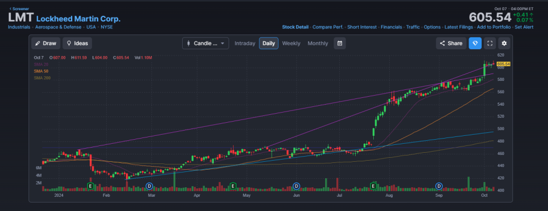Viewport: 548px width, 211px height.
Task: Go back to Screener link
Action: click(19, 8)
